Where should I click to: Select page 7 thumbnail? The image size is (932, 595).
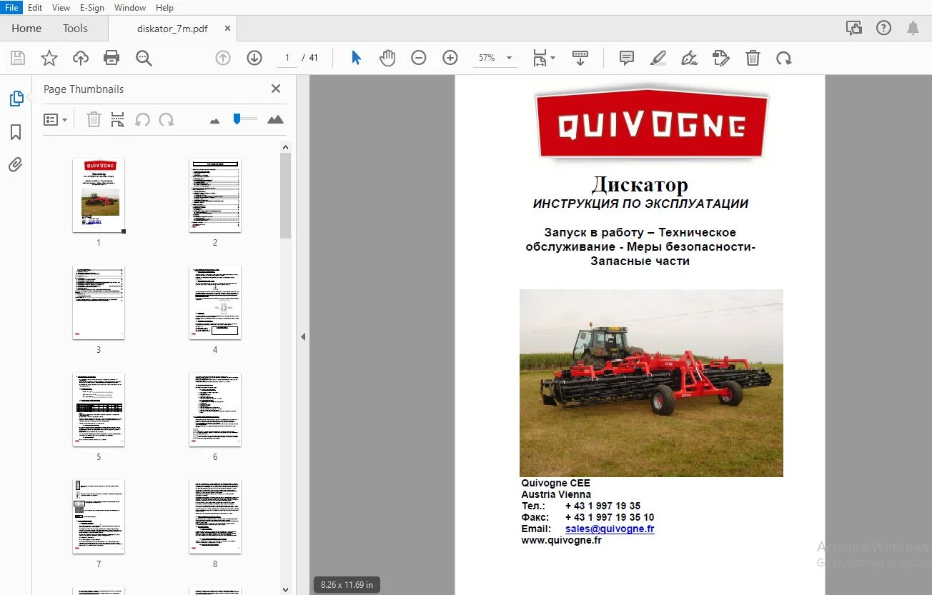[99, 516]
